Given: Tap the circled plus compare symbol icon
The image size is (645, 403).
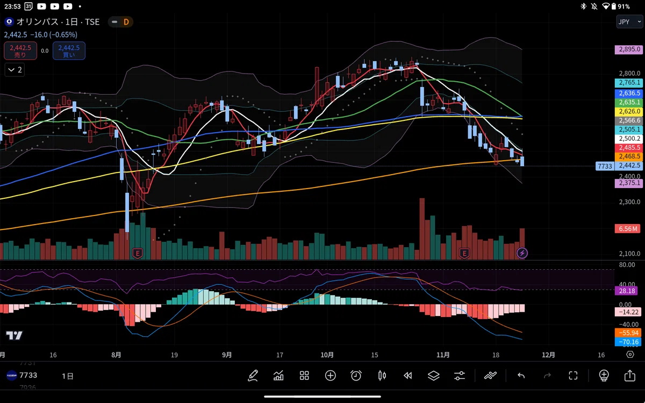Looking at the screenshot, I should (x=330, y=376).
